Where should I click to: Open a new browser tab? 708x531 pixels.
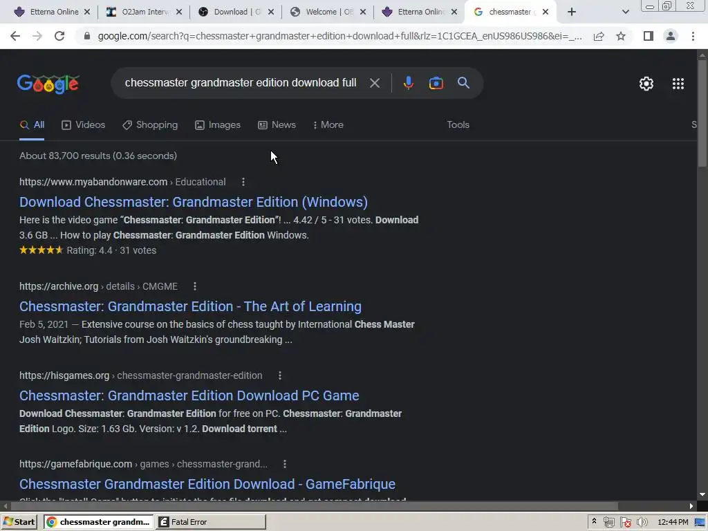[572, 12]
